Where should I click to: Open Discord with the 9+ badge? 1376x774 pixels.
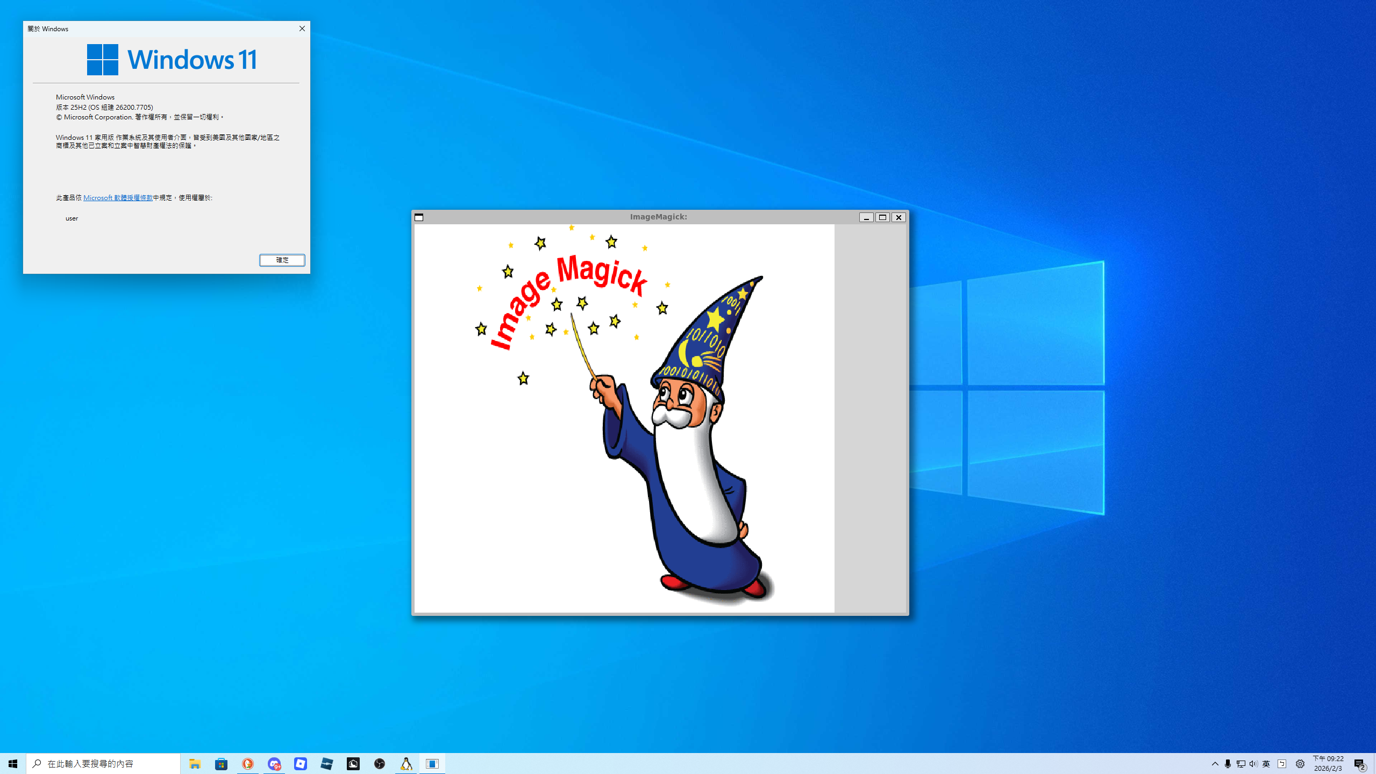[x=274, y=763]
